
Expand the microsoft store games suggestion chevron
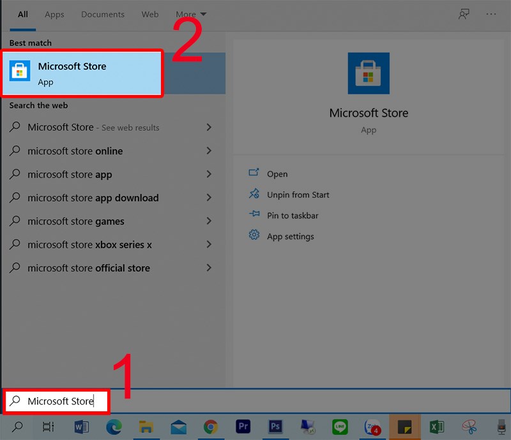[x=209, y=221]
